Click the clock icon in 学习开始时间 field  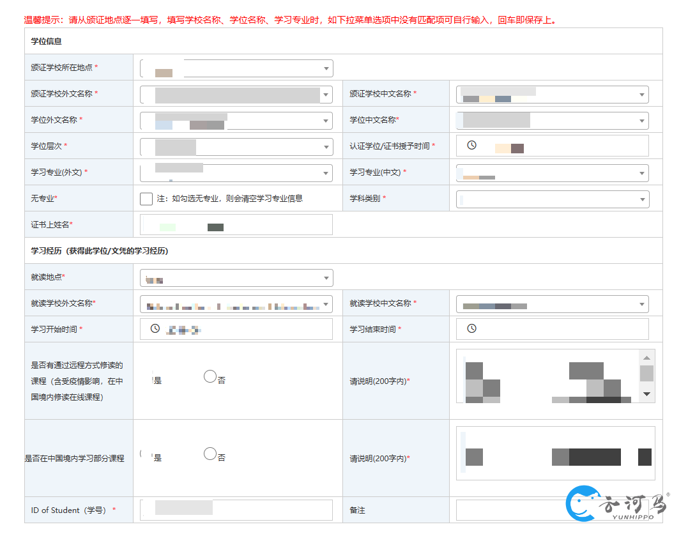pyautogui.click(x=155, y=329)
